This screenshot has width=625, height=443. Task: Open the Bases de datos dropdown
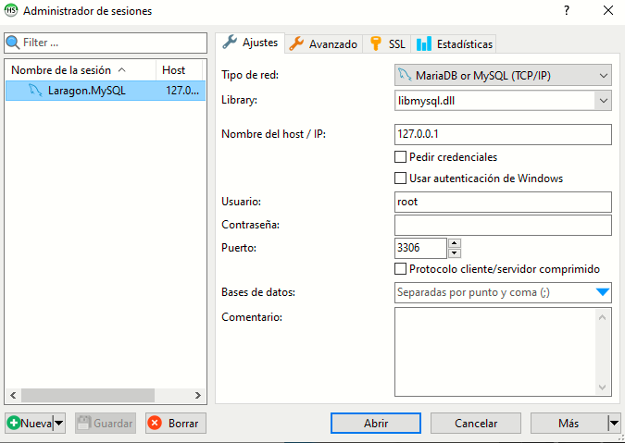602,292
